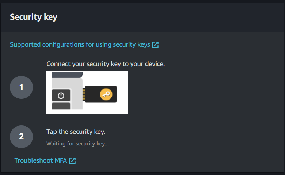Open the Troubleshoot MFA link
This screenshot has width=285, height=175.
(41, 160)
